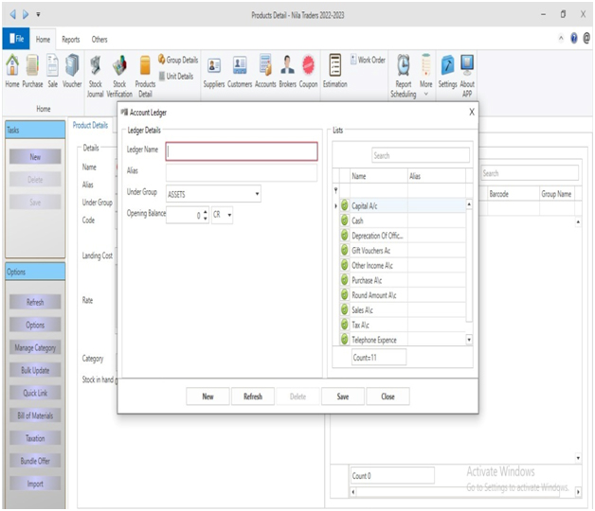
Task: Click Refresh in Options panel
Action: coord(35,302)
